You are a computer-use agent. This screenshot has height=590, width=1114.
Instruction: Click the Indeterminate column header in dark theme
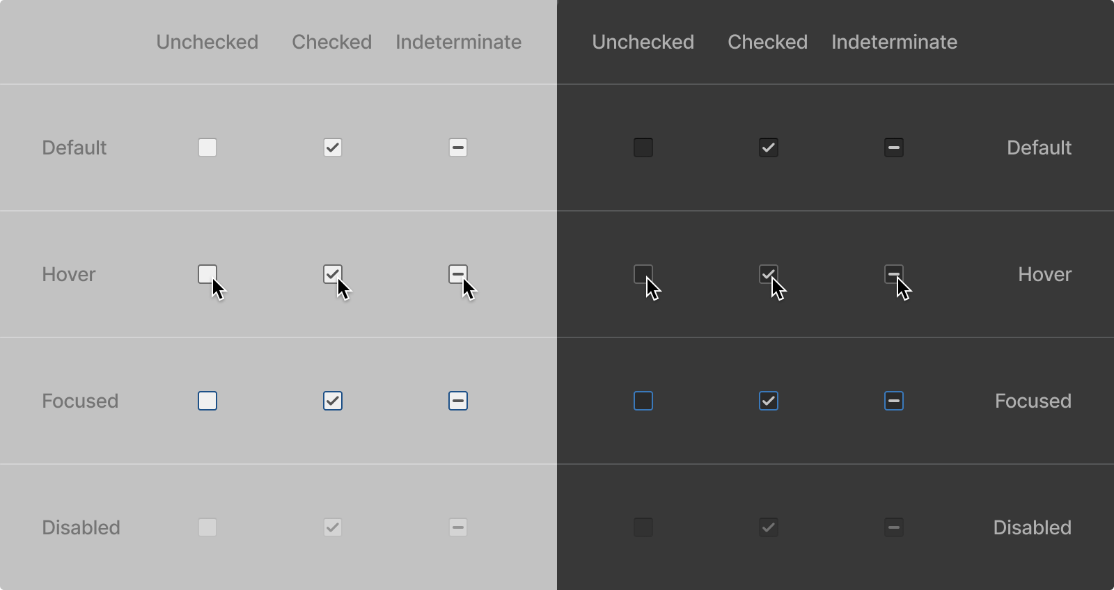(x=894, y=42)
